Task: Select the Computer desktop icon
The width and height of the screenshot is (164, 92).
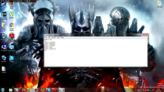Action: (x=4, y=48)
